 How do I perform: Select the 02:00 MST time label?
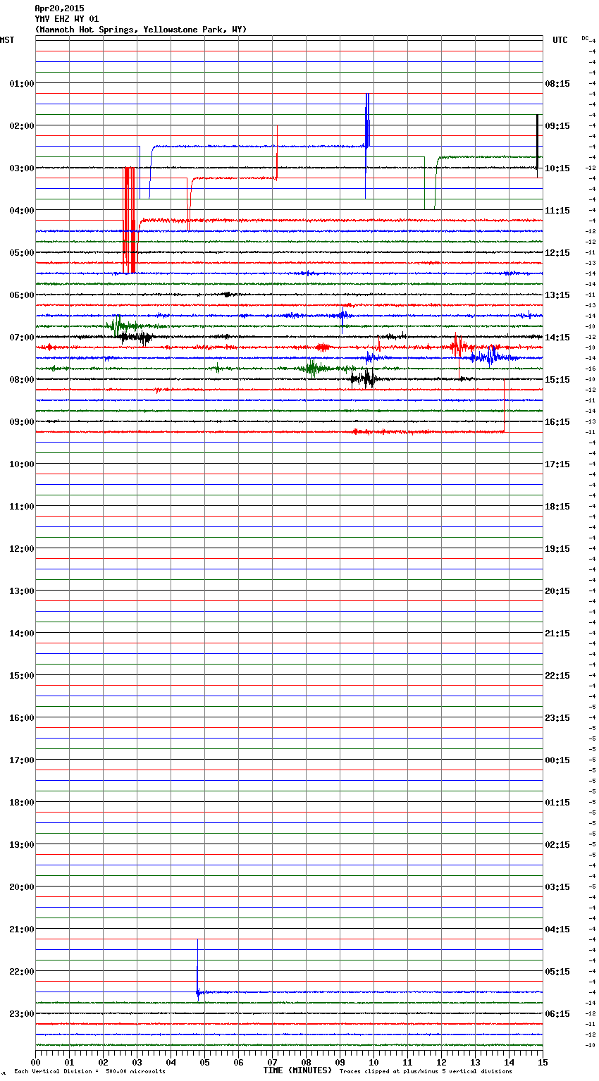point(22,125)
